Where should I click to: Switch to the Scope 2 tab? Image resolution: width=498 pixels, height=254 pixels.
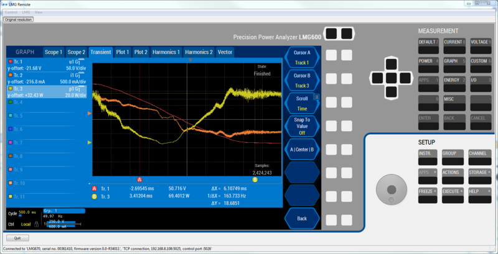click(77, 52)
